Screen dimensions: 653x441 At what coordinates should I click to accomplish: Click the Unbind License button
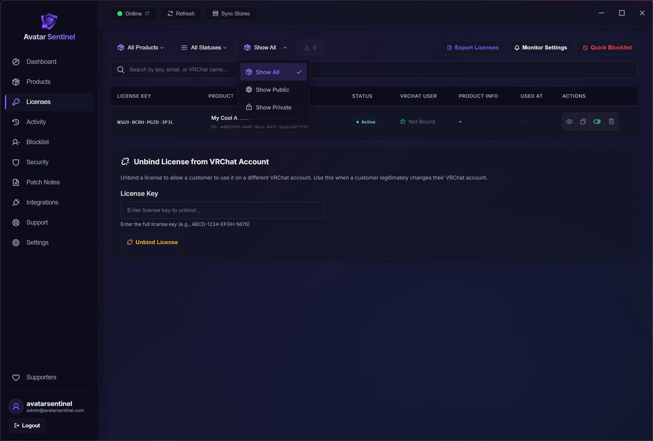(x=152, y=242)
